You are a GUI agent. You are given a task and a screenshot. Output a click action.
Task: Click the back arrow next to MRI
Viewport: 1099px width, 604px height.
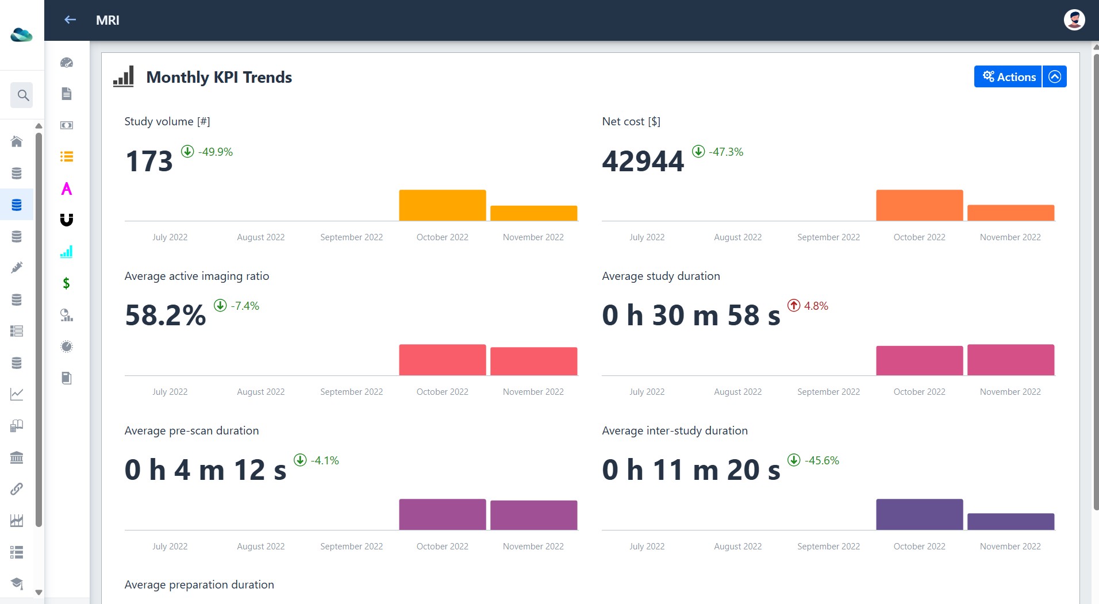[x=70, y=20]
